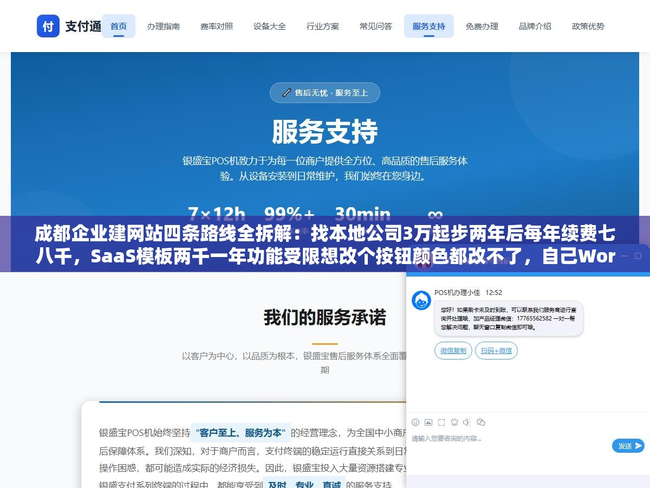Navigate to 常见问答
The image size is (650, 488).
(x=376, y=26)
